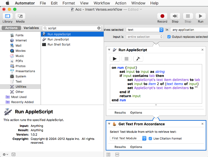Click the script editor resize handle dot
This screenshot has width=208, height=157.
156,105
